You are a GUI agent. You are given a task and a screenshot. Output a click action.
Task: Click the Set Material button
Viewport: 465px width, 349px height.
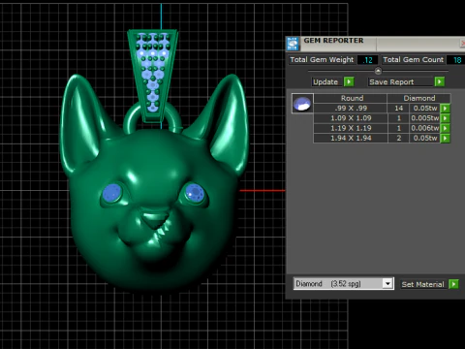422,284
